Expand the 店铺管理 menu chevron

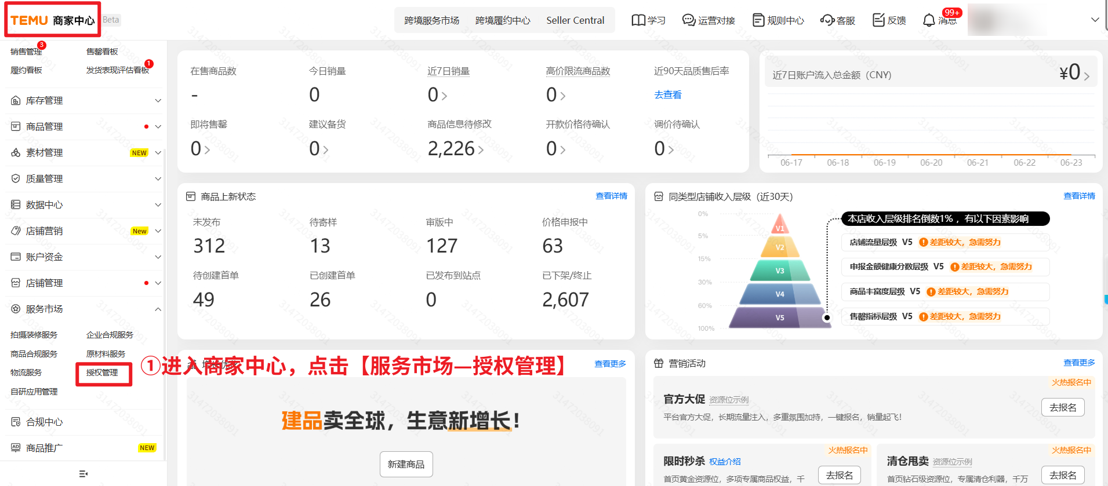158,283
